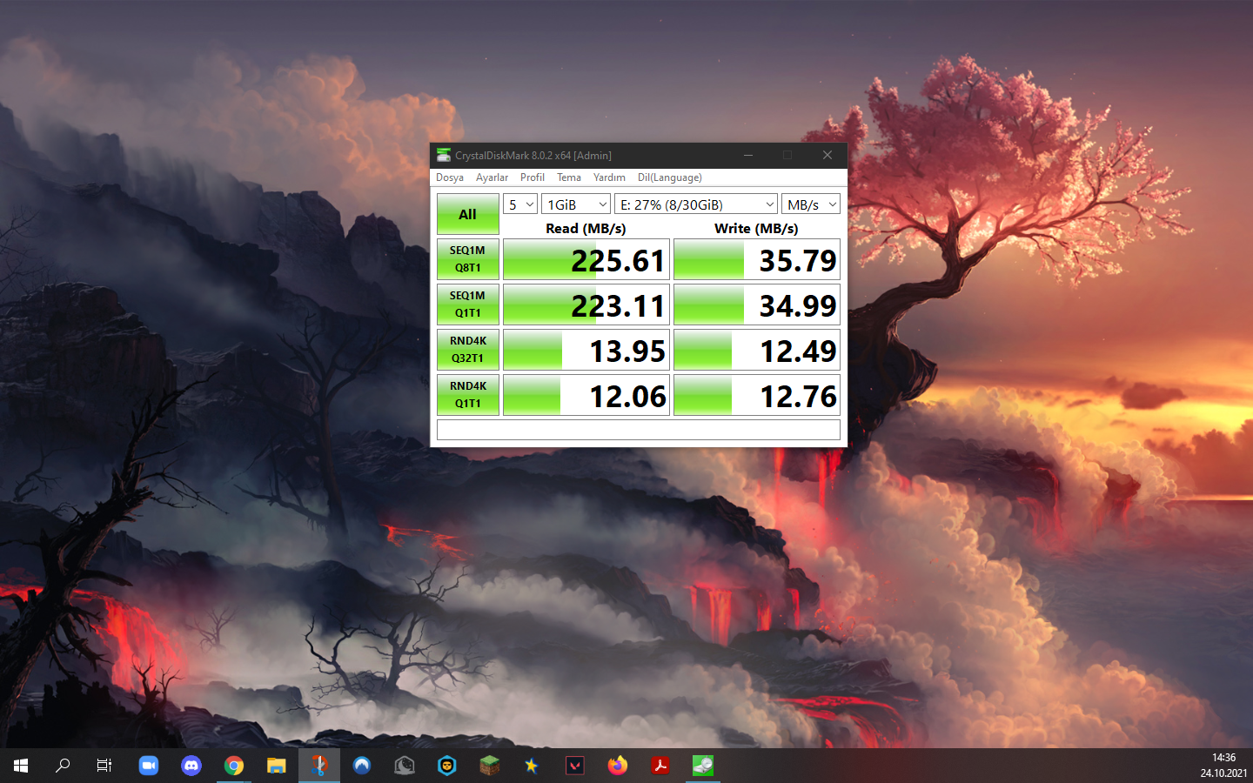Viewport: 1253px width, 783px height.
Task: Launch Zoom from the taskbar
Action: (149, 766)
